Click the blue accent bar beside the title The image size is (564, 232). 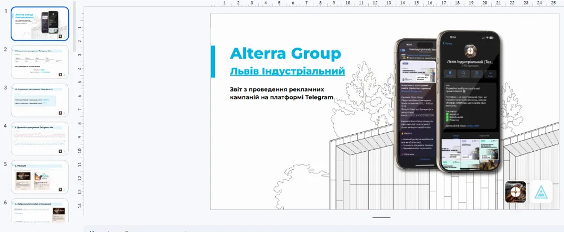coord(213,61)
